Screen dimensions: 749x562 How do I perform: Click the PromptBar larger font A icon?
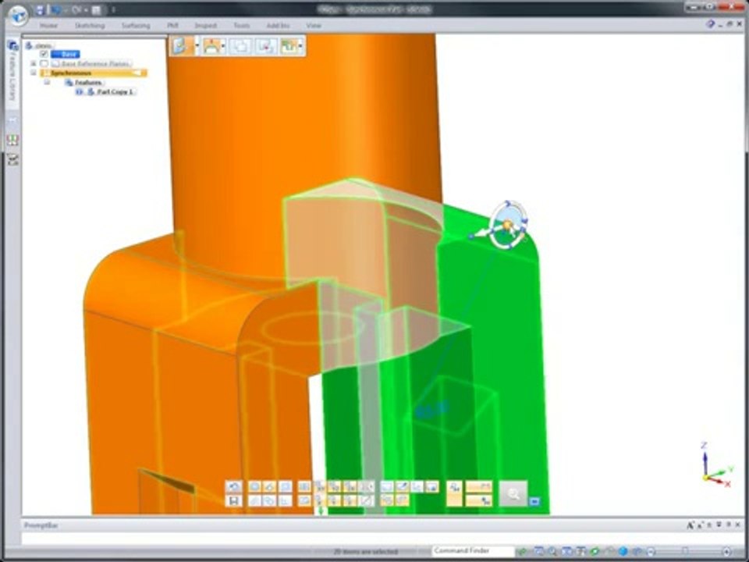(x=690, y=525)
